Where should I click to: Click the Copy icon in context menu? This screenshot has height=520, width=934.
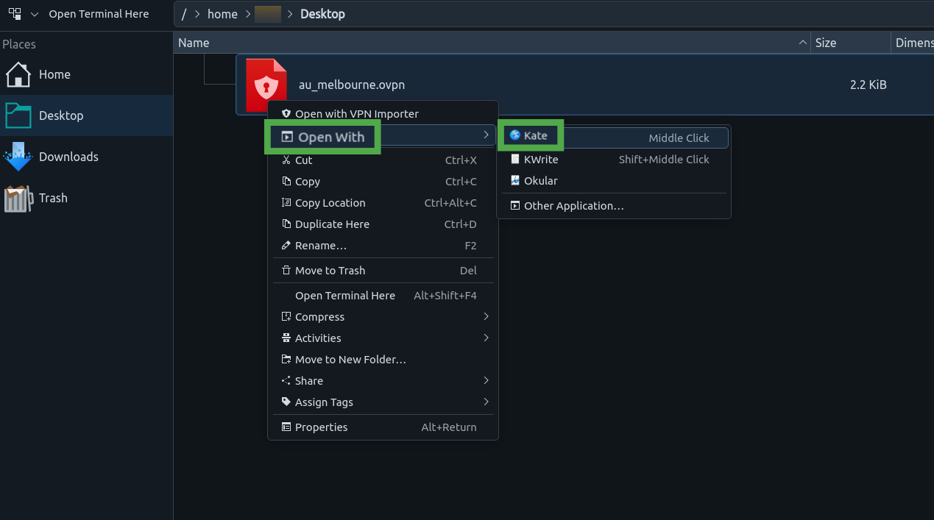(287, 181)
